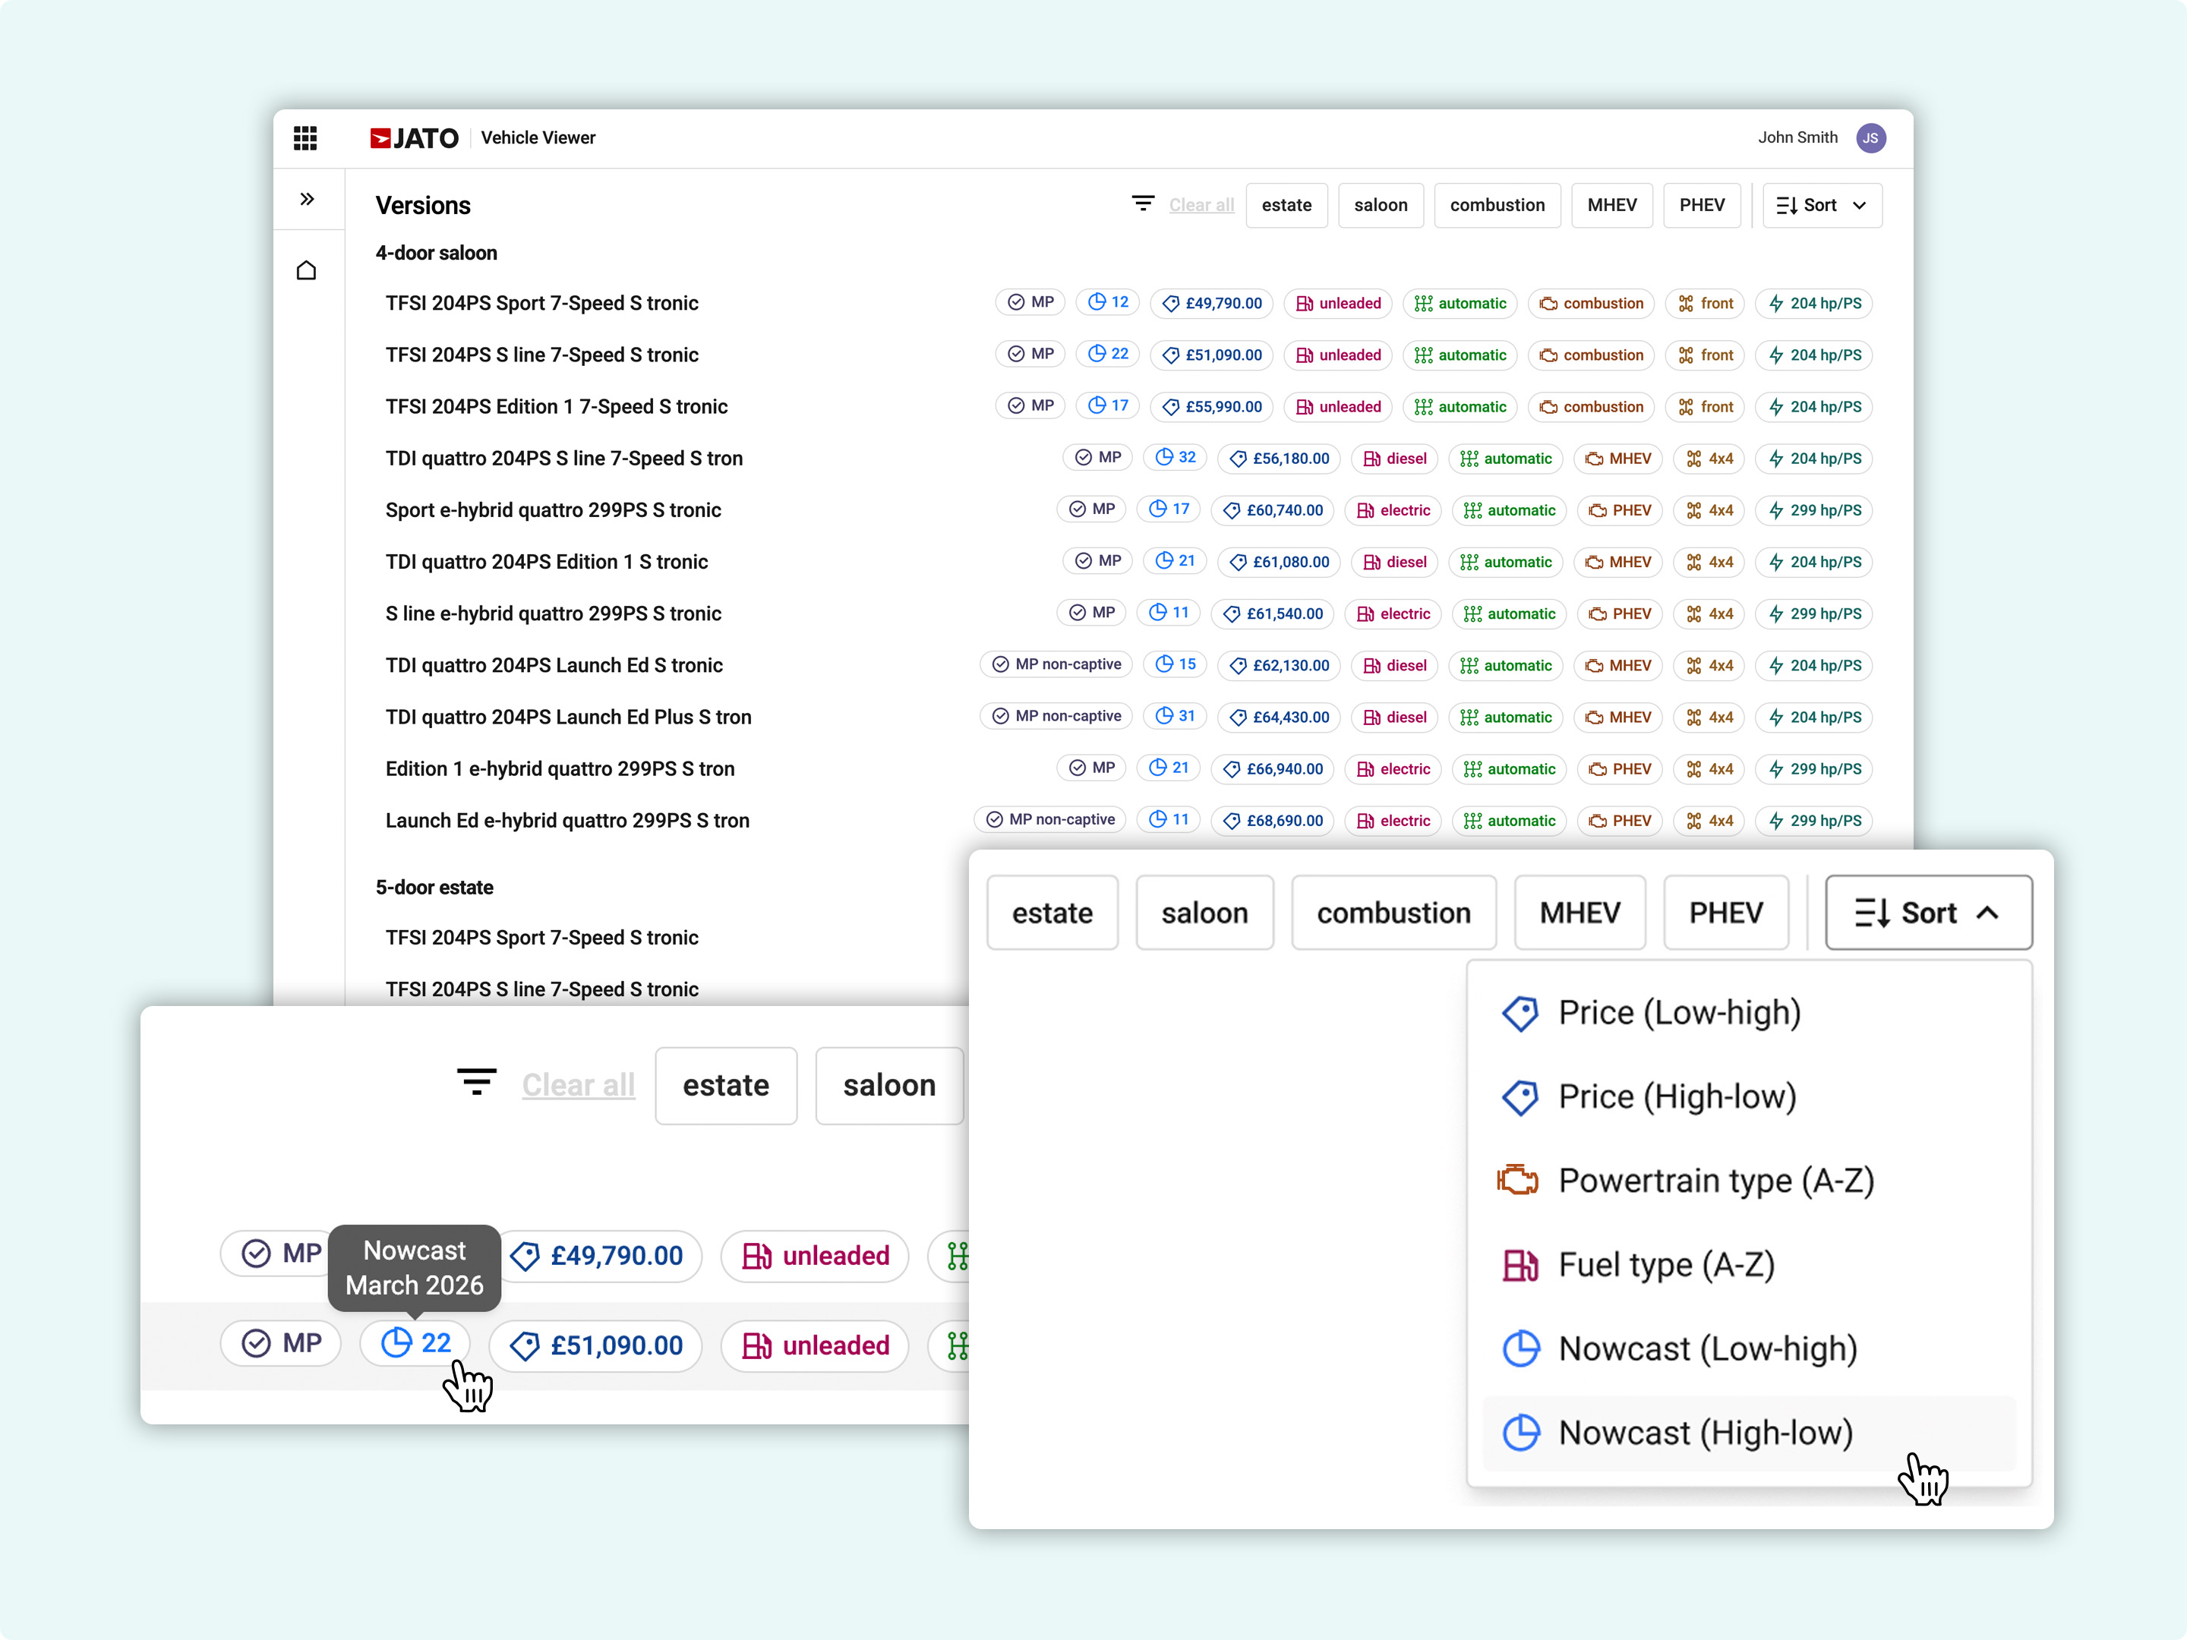2187x1640 pixels.
Task: Toggle the large PHEV filter chip
Action: (1725, 913)
